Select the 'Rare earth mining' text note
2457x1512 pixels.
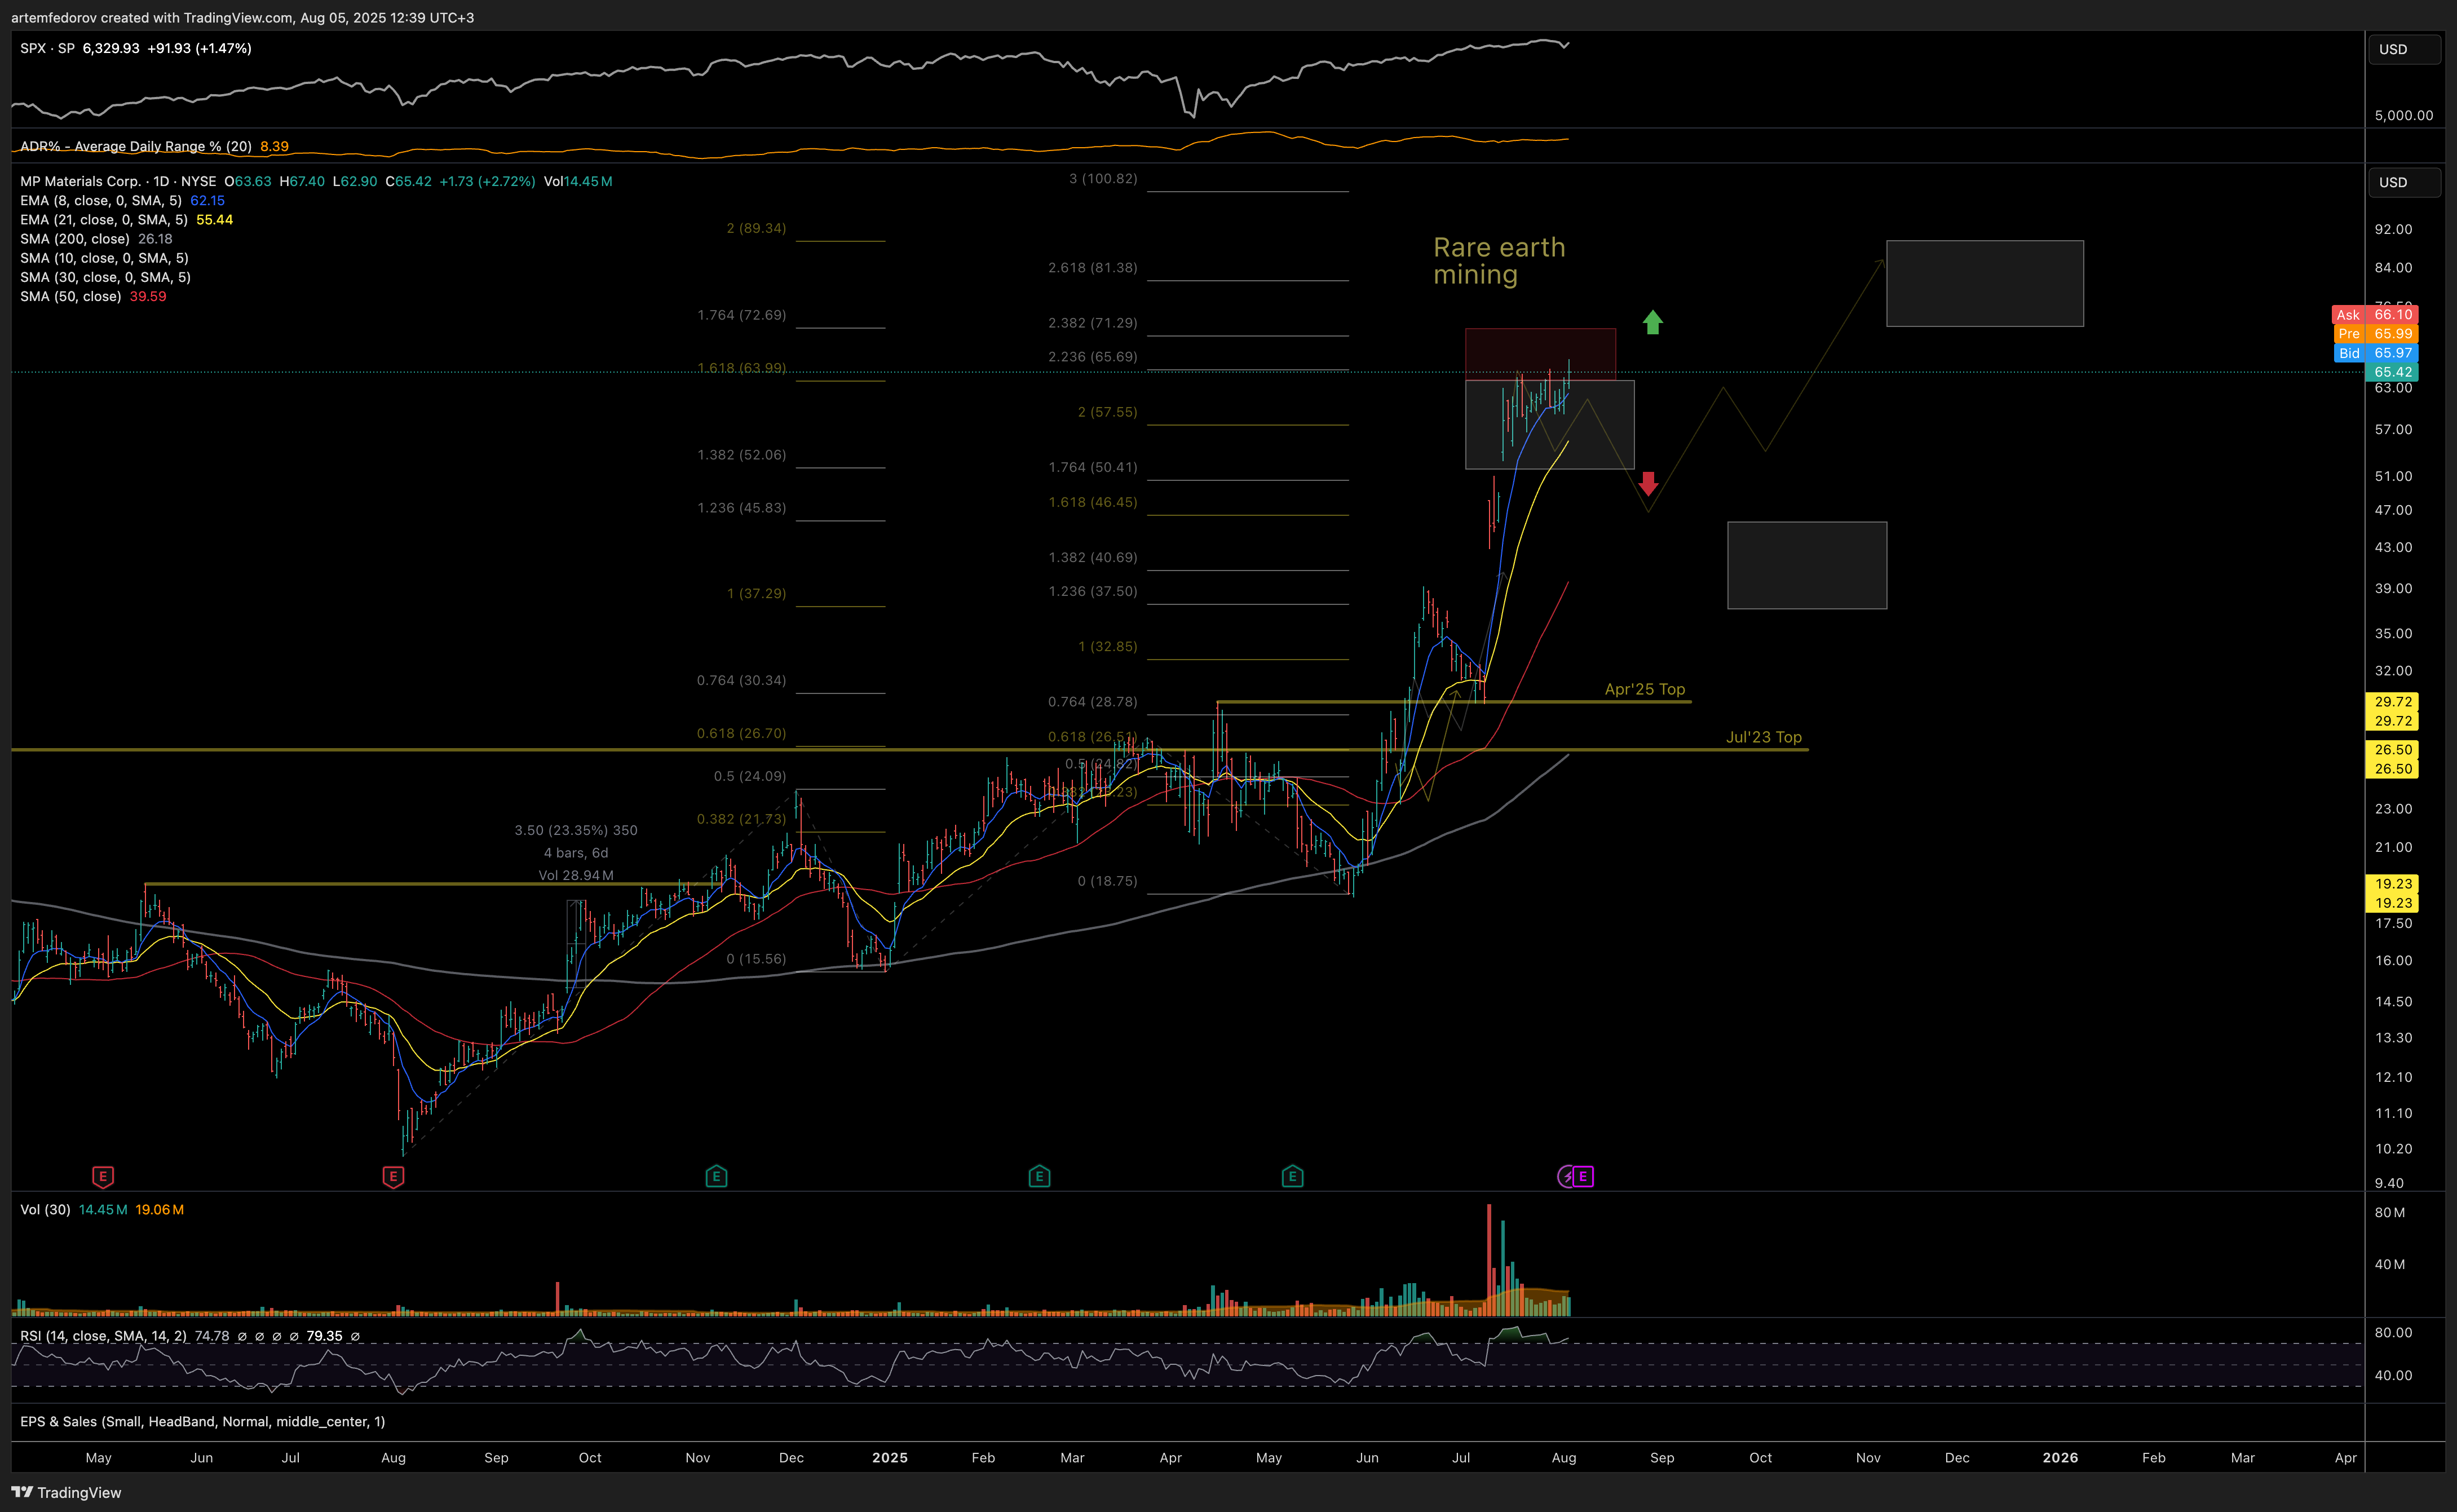pyautogui.click(x=1499, y=261)
